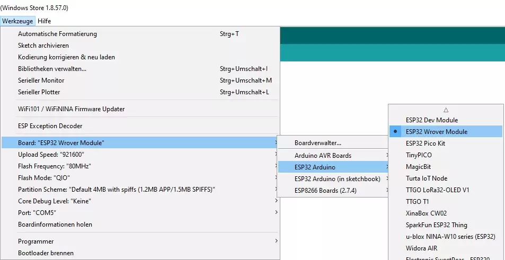Expand the Programmer submenu
The height and width of the screenshot is (260, 505).
140,241
